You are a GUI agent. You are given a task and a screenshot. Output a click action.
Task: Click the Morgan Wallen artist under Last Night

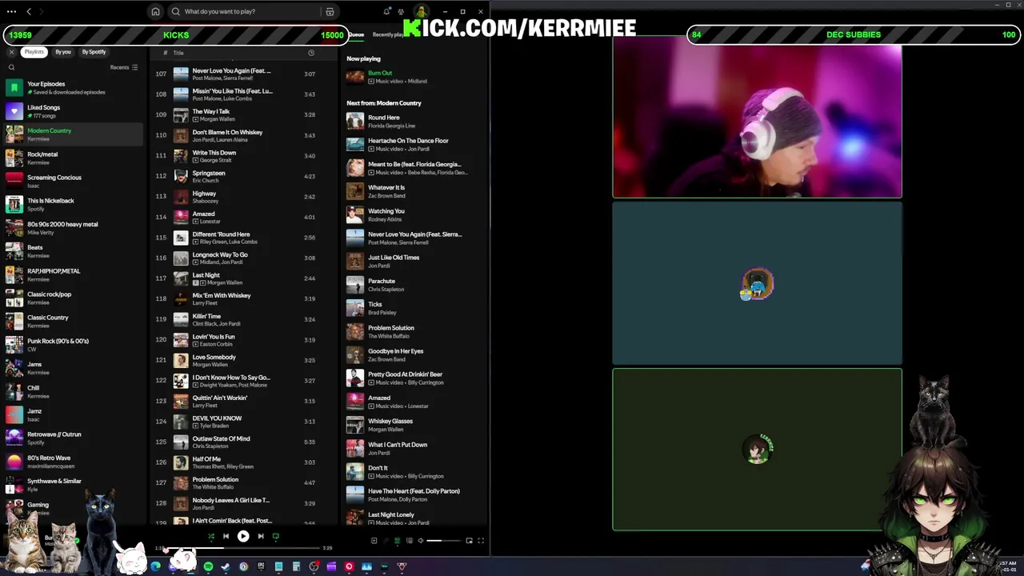click(224, 282)
